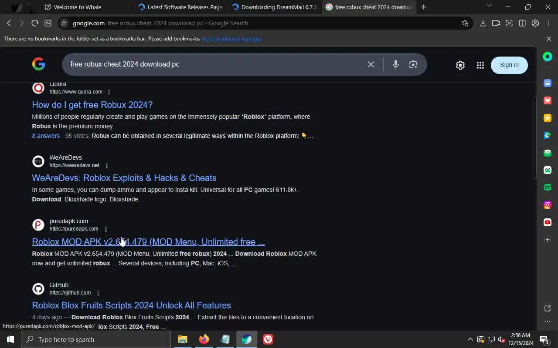This screenshot has height=348, width=558.
Task: Start Google voice search
Action: click(395, 64)
